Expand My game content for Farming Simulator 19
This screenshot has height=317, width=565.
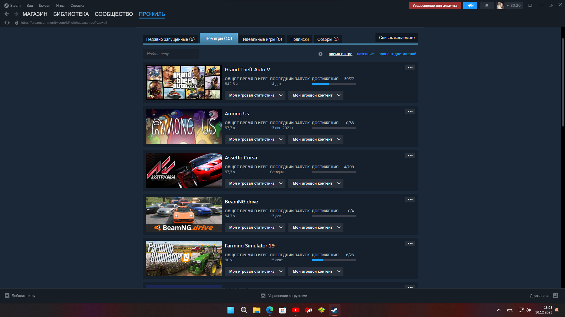tap(316, 271)
